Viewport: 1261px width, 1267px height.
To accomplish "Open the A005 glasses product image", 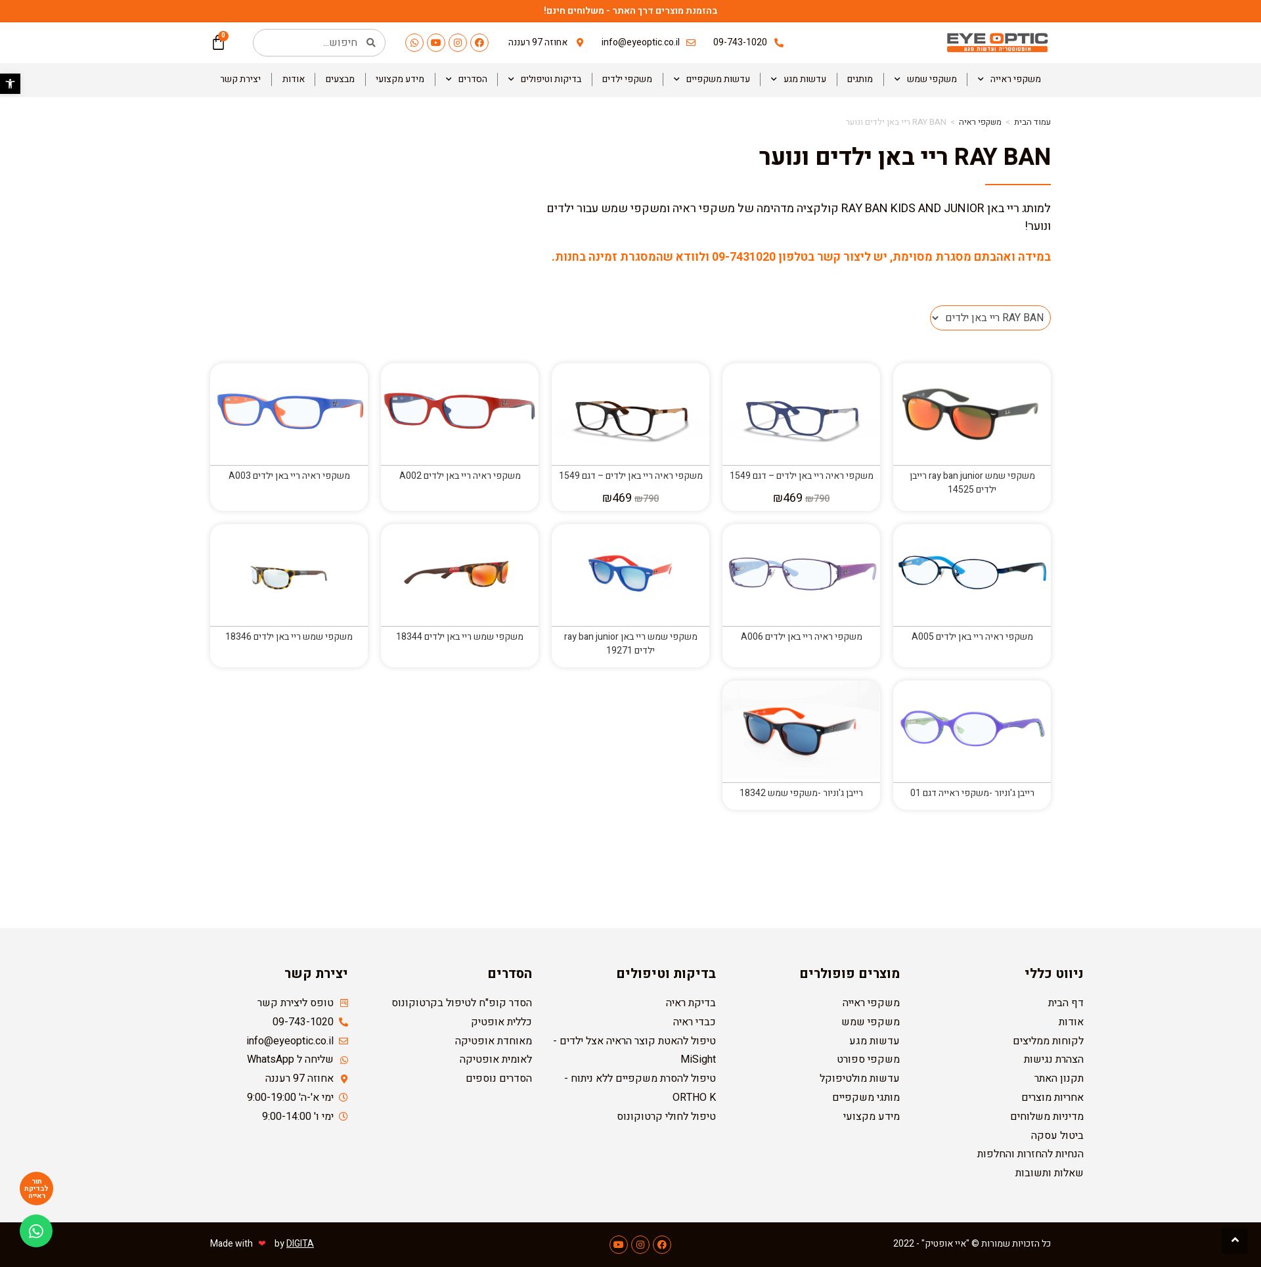I will (972, 575).
